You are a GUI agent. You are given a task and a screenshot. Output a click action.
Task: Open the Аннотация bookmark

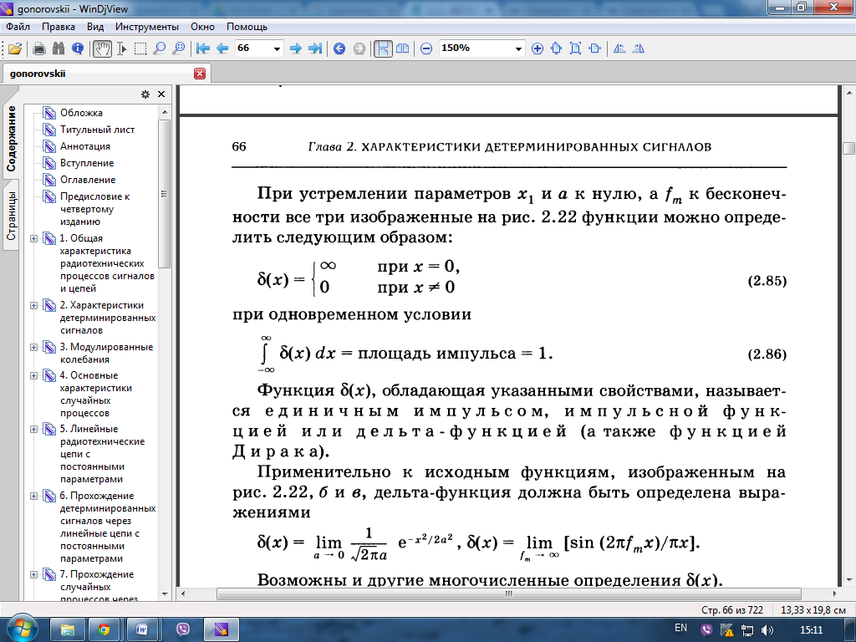pos(85,146)
